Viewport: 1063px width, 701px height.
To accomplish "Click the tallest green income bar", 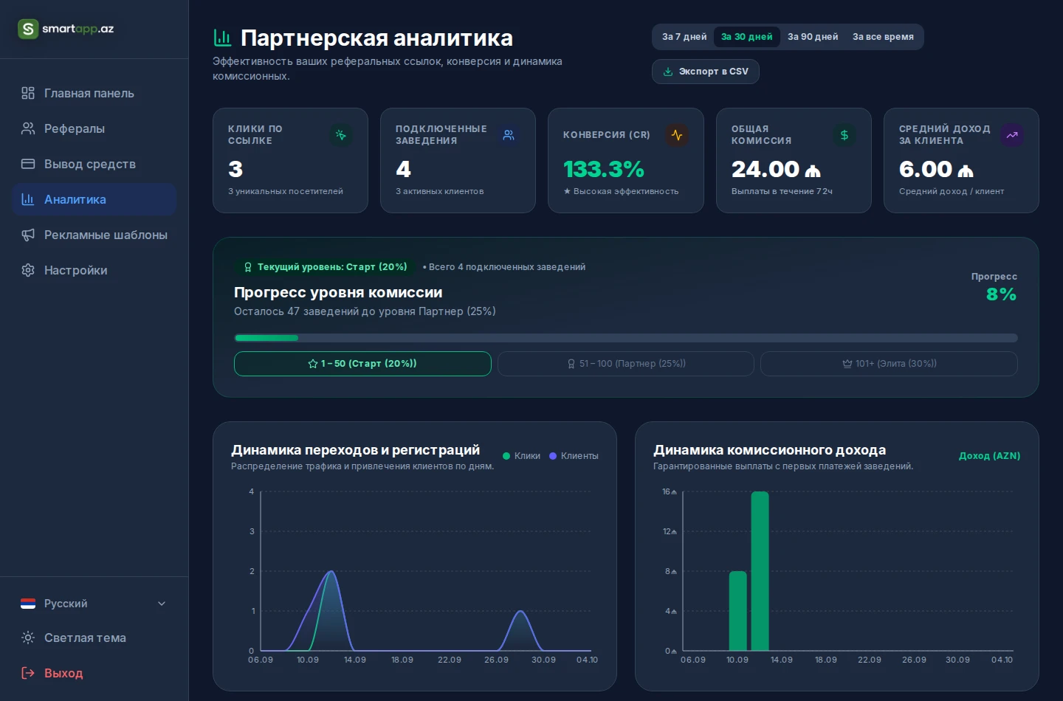I will tap(760, 571).
